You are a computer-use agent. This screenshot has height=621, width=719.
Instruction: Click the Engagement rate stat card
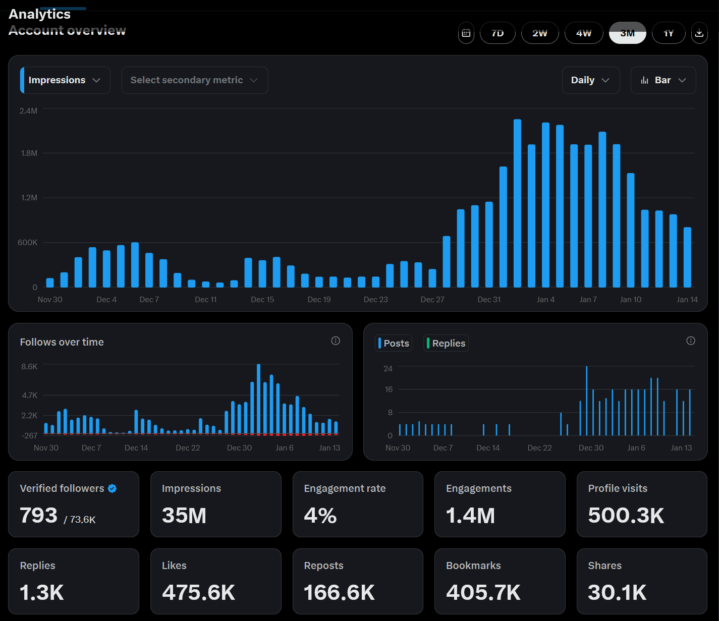[358, 504]
